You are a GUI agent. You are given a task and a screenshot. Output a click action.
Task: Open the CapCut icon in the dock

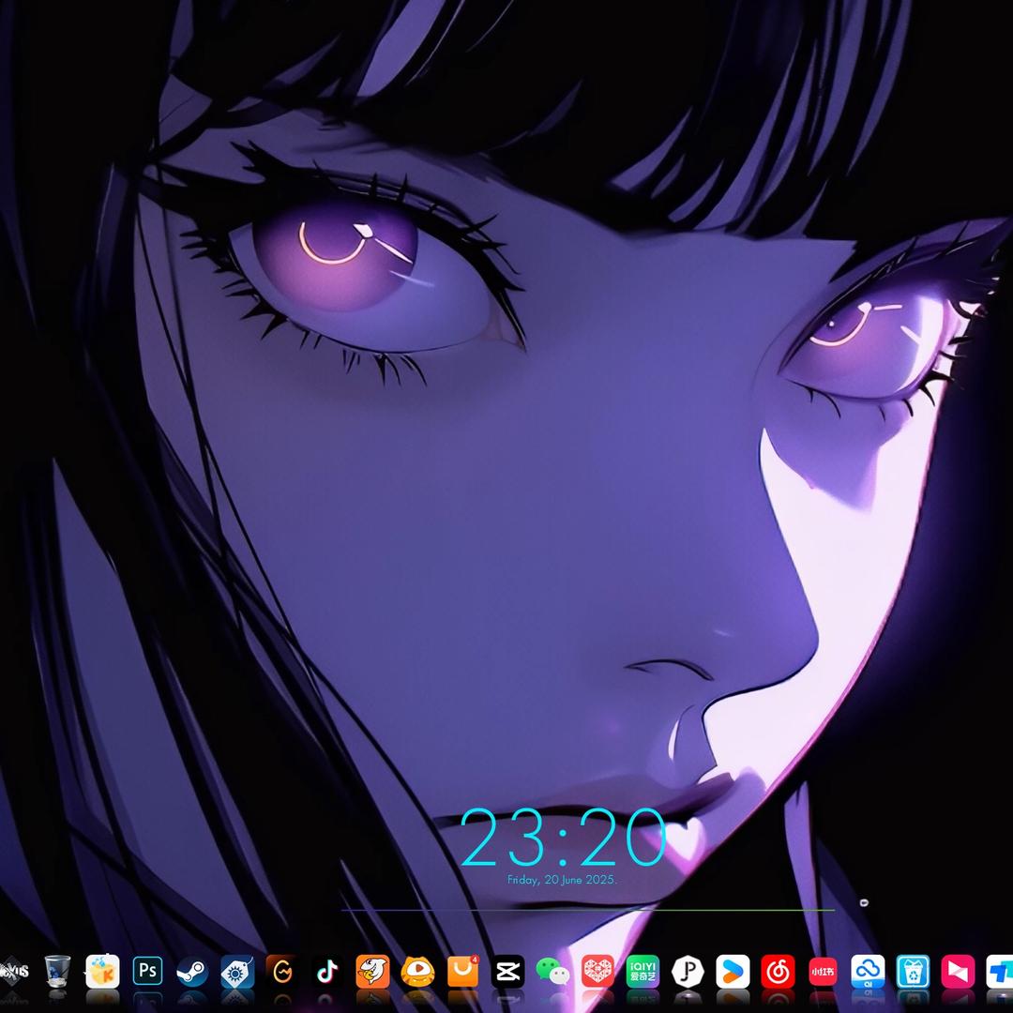(x=507, y=971)
